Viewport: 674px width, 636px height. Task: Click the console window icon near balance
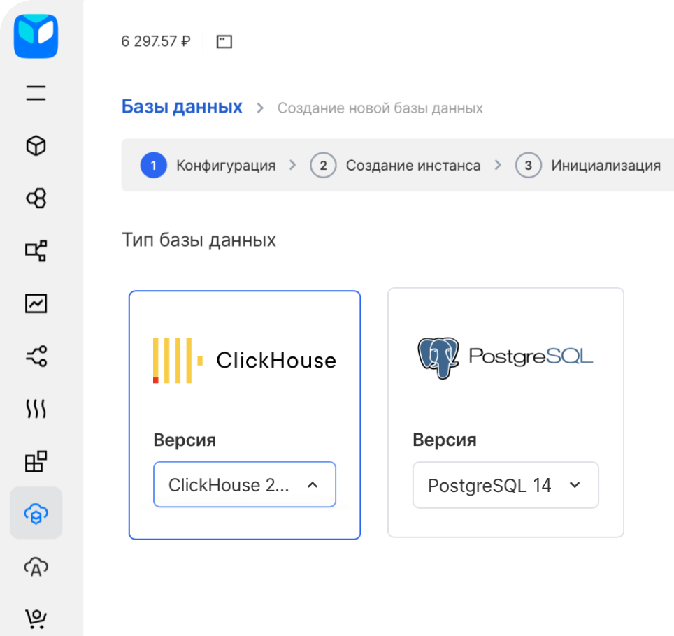click(x=224, y=42)
